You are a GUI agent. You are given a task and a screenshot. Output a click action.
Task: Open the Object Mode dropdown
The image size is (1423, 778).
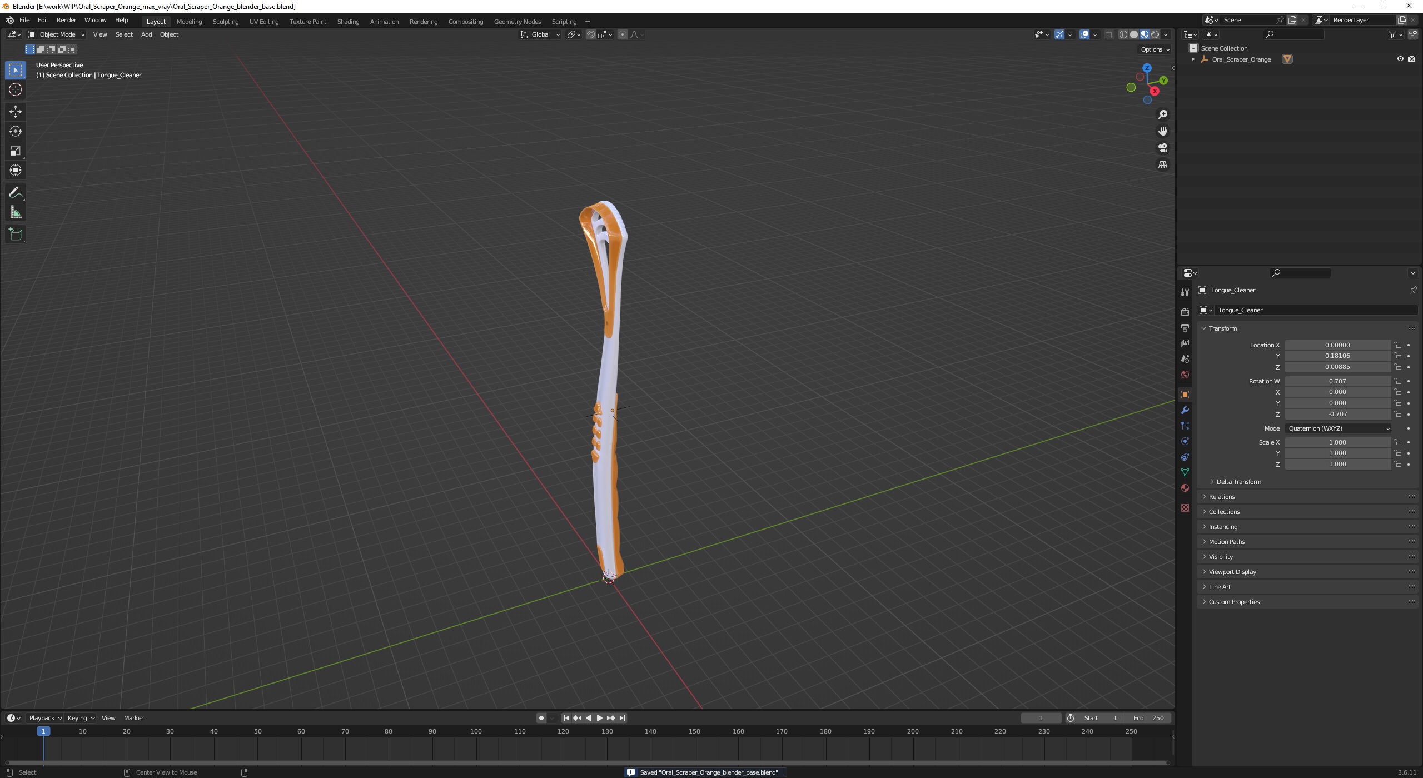point(57,34)
